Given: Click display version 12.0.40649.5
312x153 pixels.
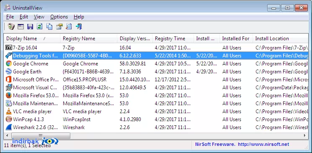Looking at the screenshot, I should point(133,88).
